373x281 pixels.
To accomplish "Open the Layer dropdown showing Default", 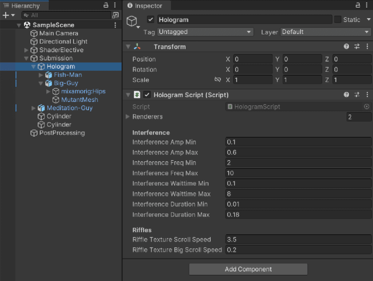I will point(326,32).
